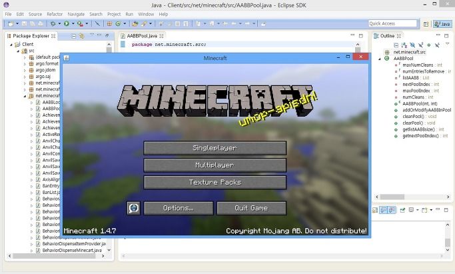Select listAABB field in Outline
455x274 pixels.
(410, 78)
